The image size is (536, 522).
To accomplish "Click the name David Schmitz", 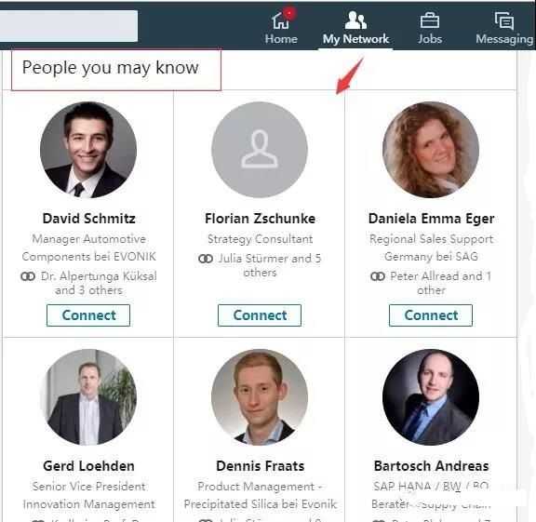I will [89, 219].
